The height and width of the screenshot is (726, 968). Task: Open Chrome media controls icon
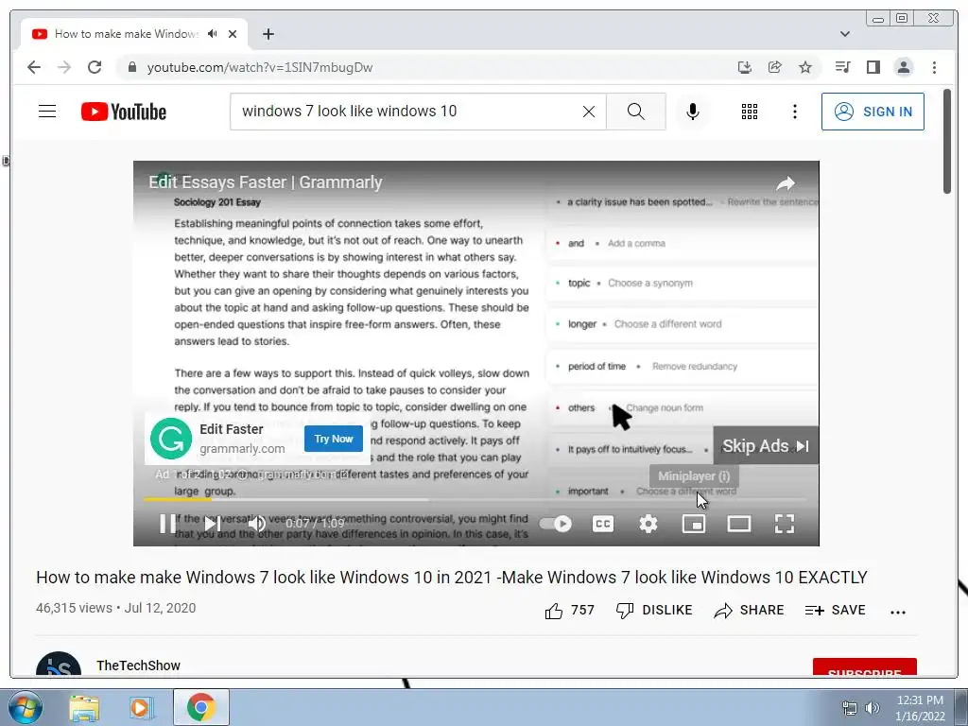[842, 67]
